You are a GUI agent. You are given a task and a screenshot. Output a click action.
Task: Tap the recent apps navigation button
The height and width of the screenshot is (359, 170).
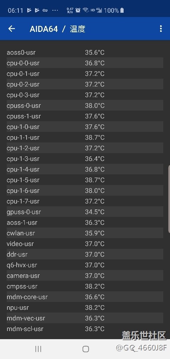coord(38,349)
